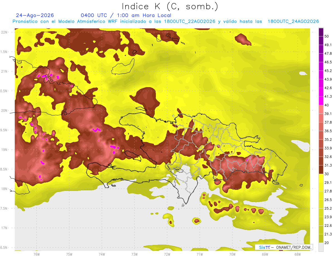Click the colorbar value label 32.6
Screen dimensions: 334x258
(328, 157)
